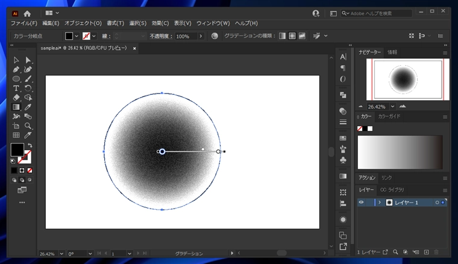458x264 pixels.
Task: Open the Brushes panel icon
Action: coord(343,149)
